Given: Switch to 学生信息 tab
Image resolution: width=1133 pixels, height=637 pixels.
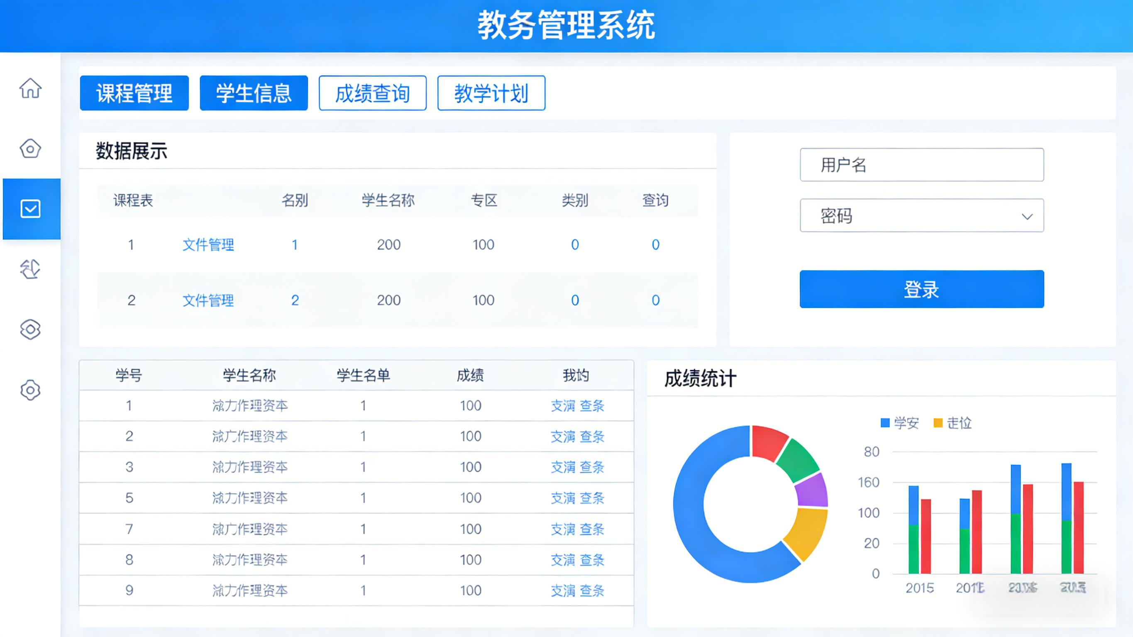Looking at the screenshot, I should point(254,93).
